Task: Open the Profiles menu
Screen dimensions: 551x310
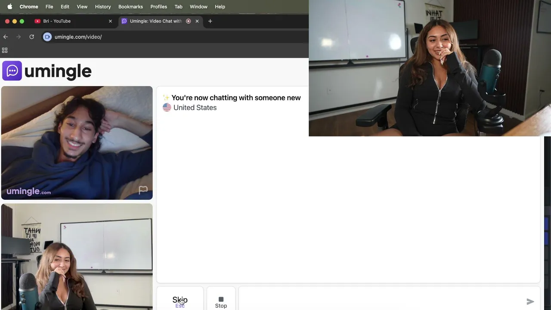Action: coord(158,6)
